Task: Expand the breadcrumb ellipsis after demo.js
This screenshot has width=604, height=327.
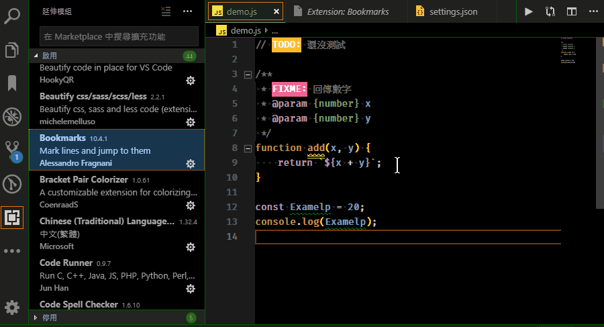Action: point(274,31)
